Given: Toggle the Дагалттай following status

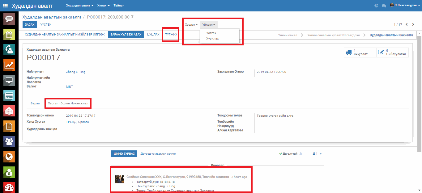Looking at the screenshot, I should click(x=288, y=153).
